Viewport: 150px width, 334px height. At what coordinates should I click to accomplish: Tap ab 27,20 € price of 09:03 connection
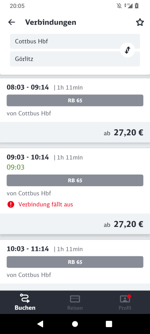(124, 224)
